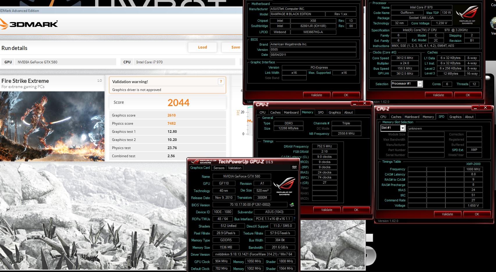Click the XMP-2000 Frequency value 1000 MHz

point(473,169)
